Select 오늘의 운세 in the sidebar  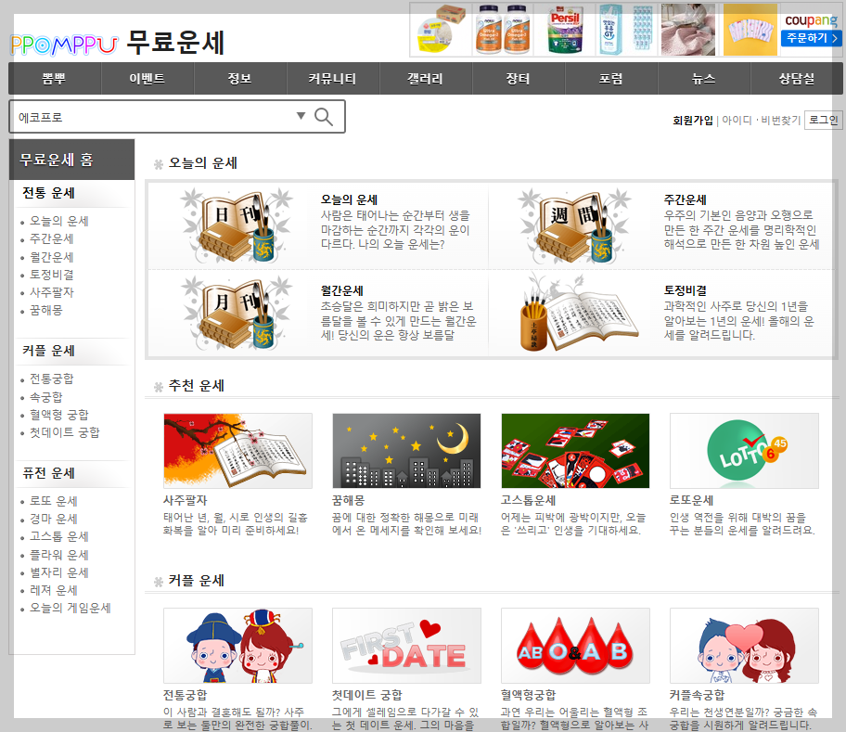pos(58,221)
